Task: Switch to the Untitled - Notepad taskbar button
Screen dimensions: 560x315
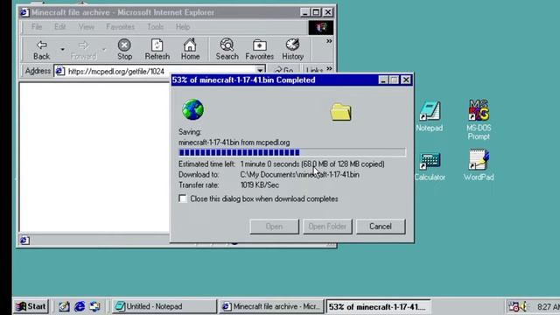Action: coord(165,306)
